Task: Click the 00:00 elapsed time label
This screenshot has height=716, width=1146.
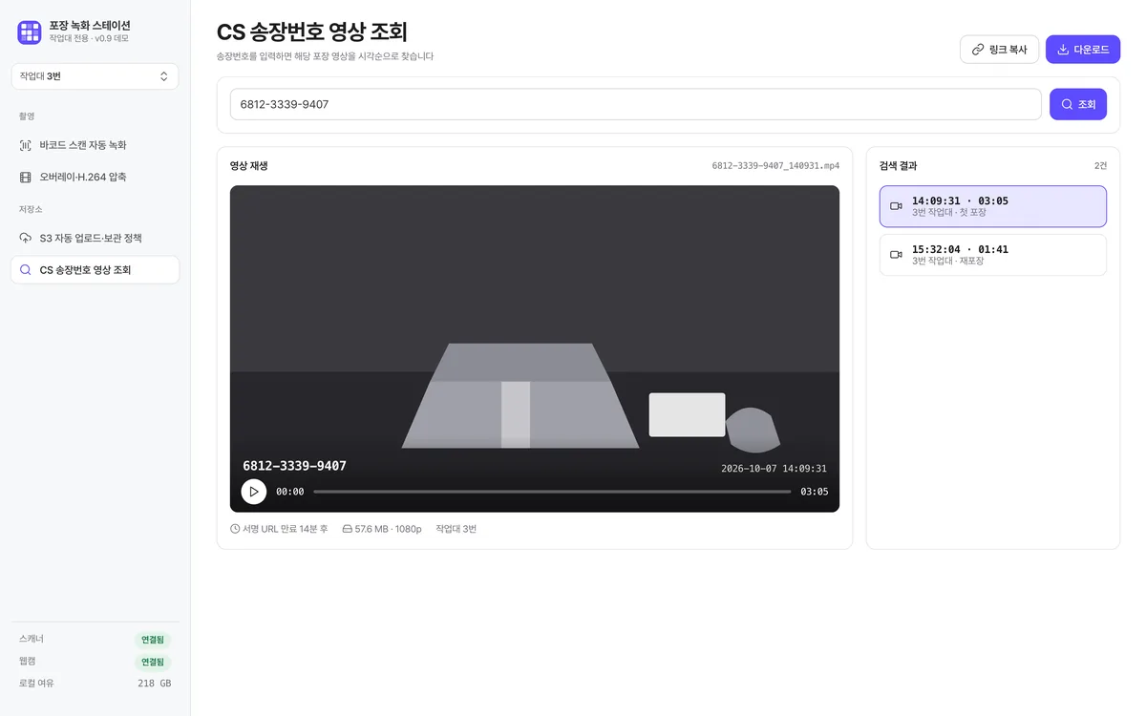Action: (x=290, y=492)
